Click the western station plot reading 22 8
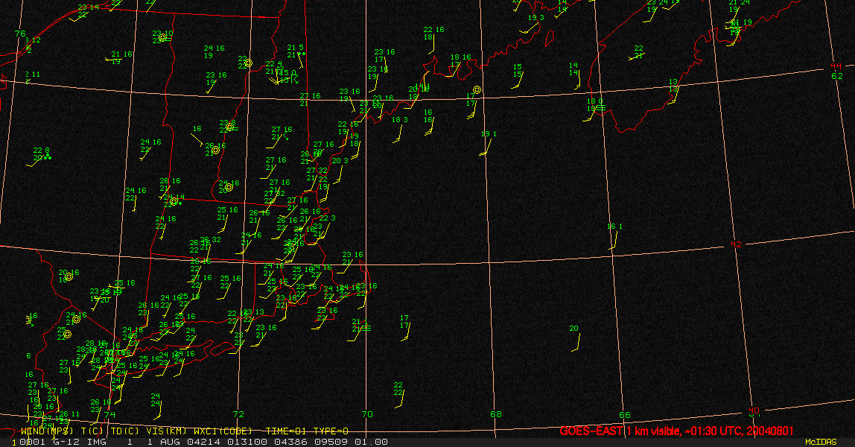This screenshot has height=447, width=855. pyautogui.click(x=39, y=156)
